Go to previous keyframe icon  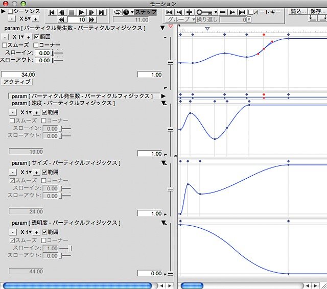pos(179,12)
